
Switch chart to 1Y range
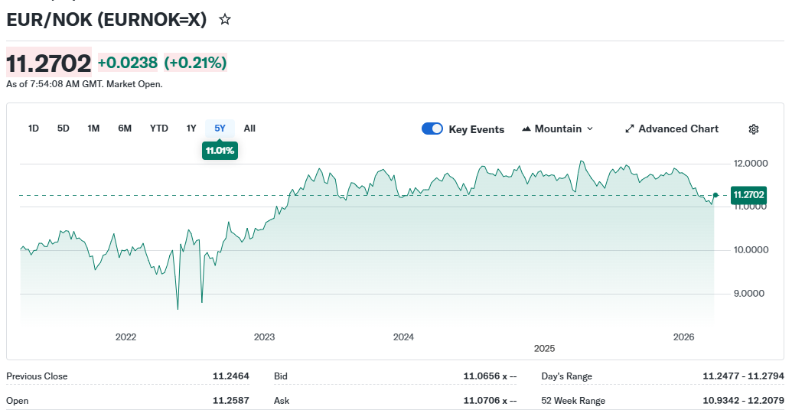[x=191, y=129]
